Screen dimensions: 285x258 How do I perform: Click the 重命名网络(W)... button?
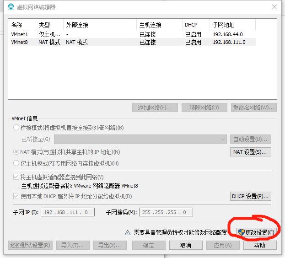(x=254, y=107)
